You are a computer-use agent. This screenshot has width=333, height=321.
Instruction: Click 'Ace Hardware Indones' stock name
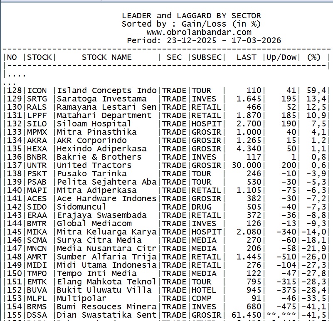pyautogui.click(x=106, y=199)
